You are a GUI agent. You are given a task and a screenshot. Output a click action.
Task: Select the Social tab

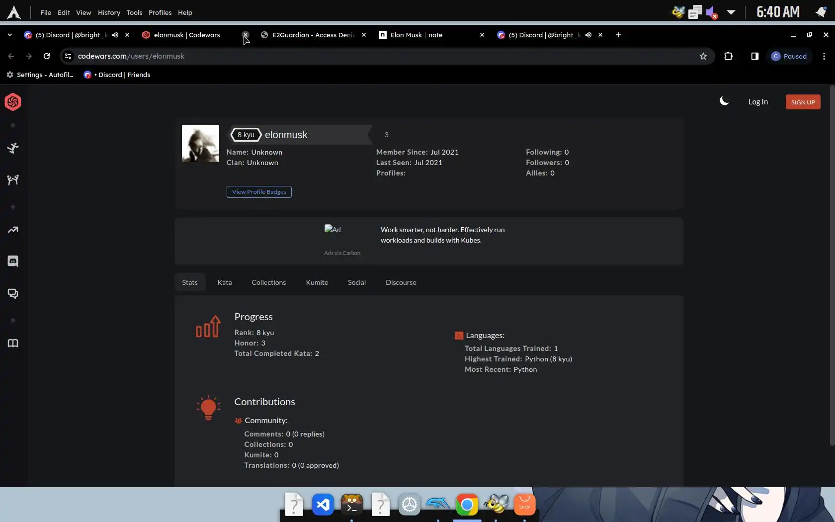357,282
